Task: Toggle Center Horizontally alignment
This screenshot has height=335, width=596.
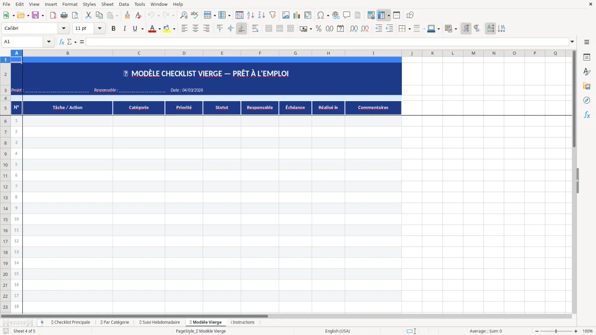Action: tap(195, 29)
